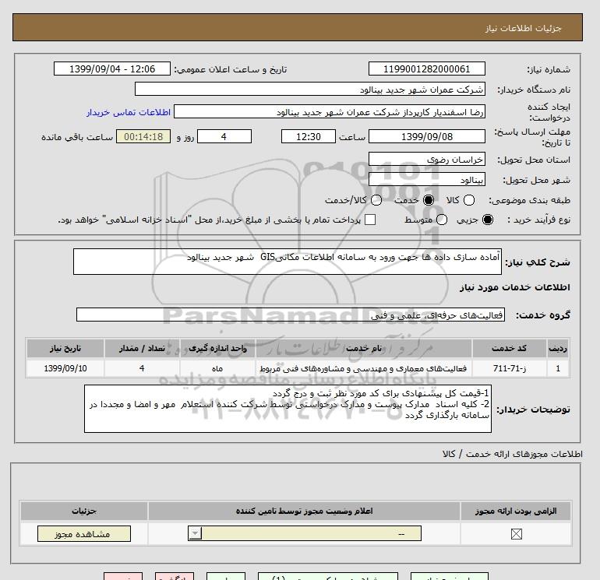Open buyer contact information link

(x=129, y=112)
